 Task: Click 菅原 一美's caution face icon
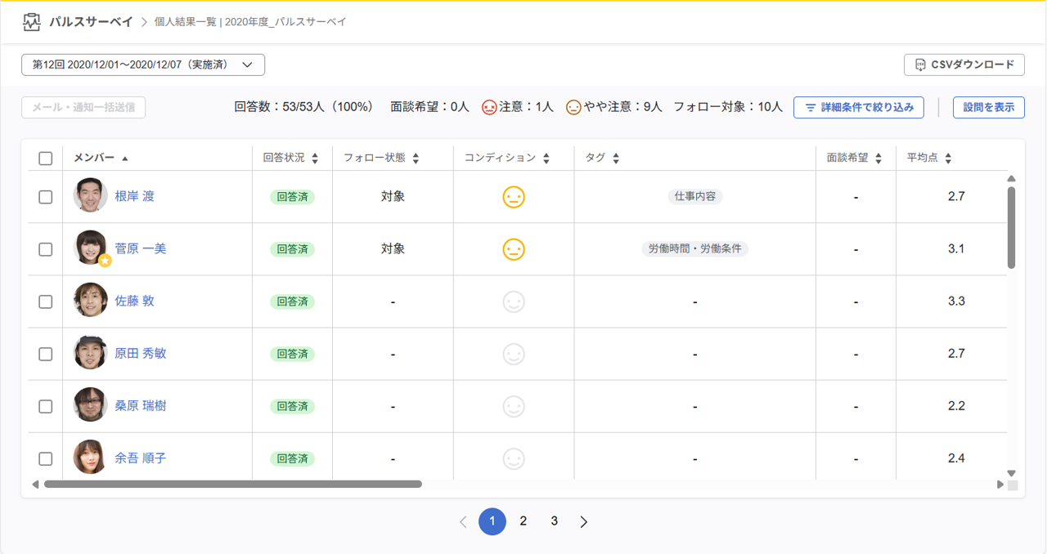coord(514,249)
